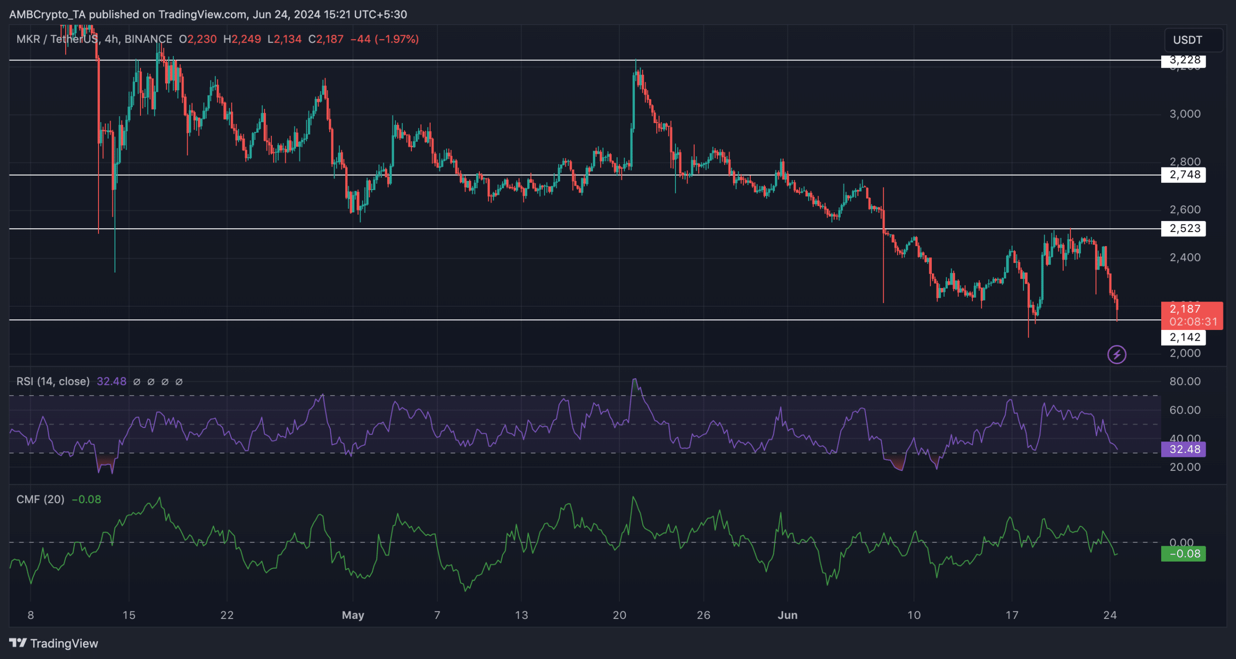Click the 17 date on time axis
Screen dimensions: 1236x659
click(x=1012, y=615)
